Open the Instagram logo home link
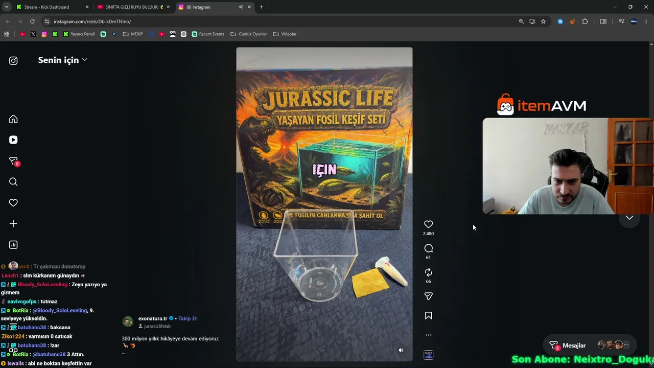Viewport: 654px width, 368px height. pos(13,60)
